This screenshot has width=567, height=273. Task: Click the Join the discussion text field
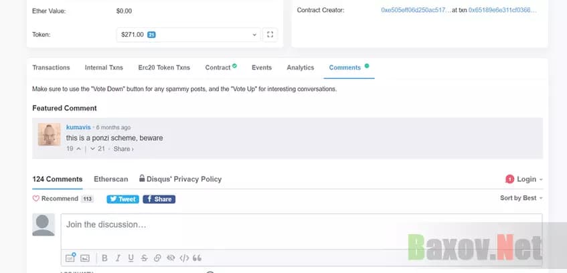301,225
